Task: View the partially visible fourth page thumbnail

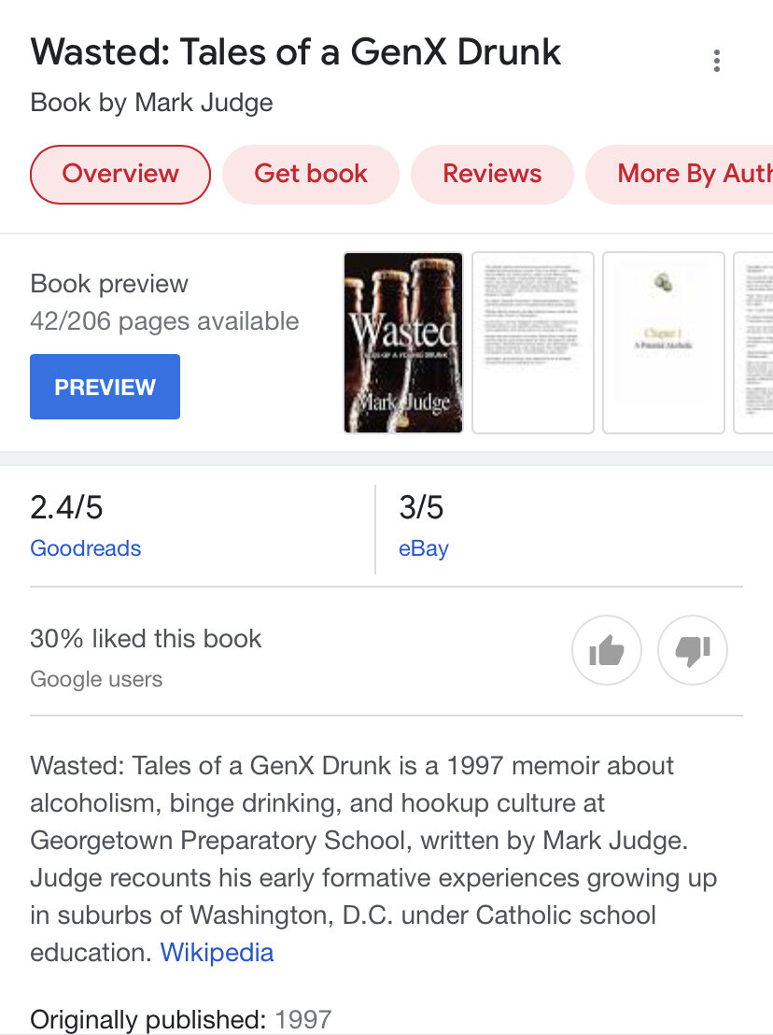Action: 754,343
